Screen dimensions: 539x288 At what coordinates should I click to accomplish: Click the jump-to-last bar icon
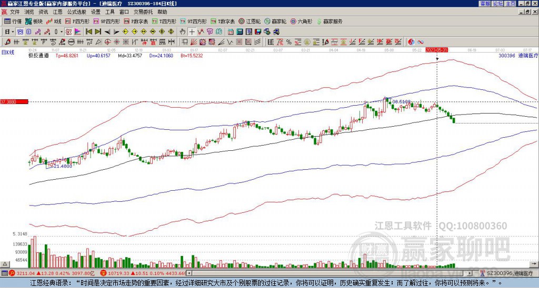pos(98,32)
